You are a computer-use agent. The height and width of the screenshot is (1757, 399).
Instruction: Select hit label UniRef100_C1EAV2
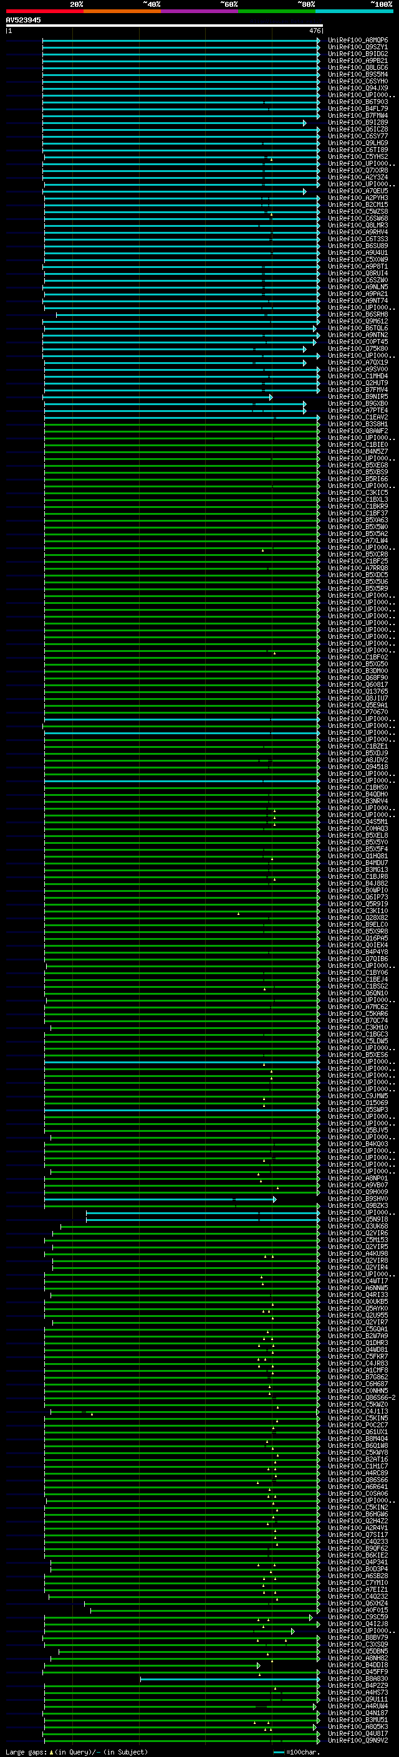[357, 418]
